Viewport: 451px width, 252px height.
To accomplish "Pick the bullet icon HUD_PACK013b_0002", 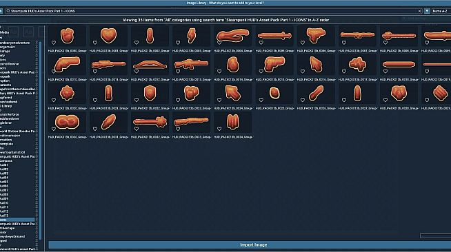I will (x=150, y=36).
